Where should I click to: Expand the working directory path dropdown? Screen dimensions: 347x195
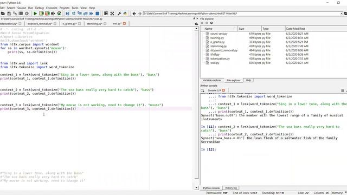tap(342, 14)
